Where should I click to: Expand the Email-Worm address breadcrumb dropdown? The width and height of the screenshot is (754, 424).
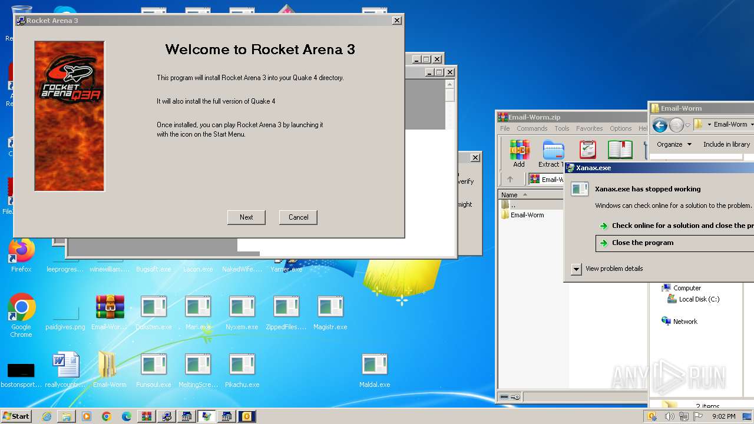(751, 124)
